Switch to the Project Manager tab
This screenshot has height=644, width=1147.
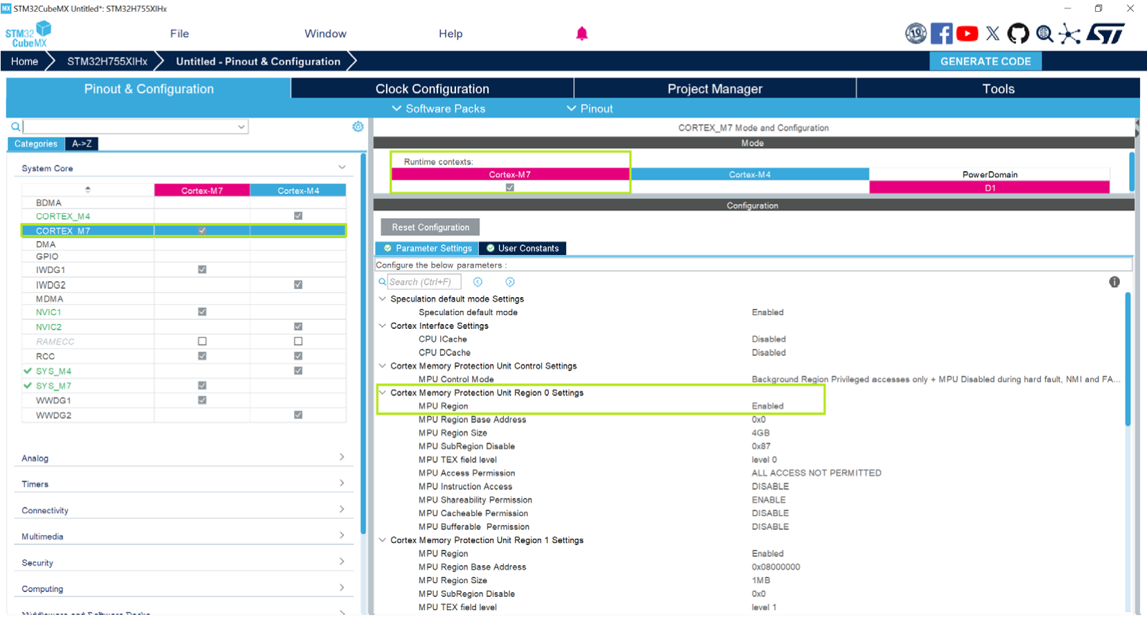coord(715,89)
